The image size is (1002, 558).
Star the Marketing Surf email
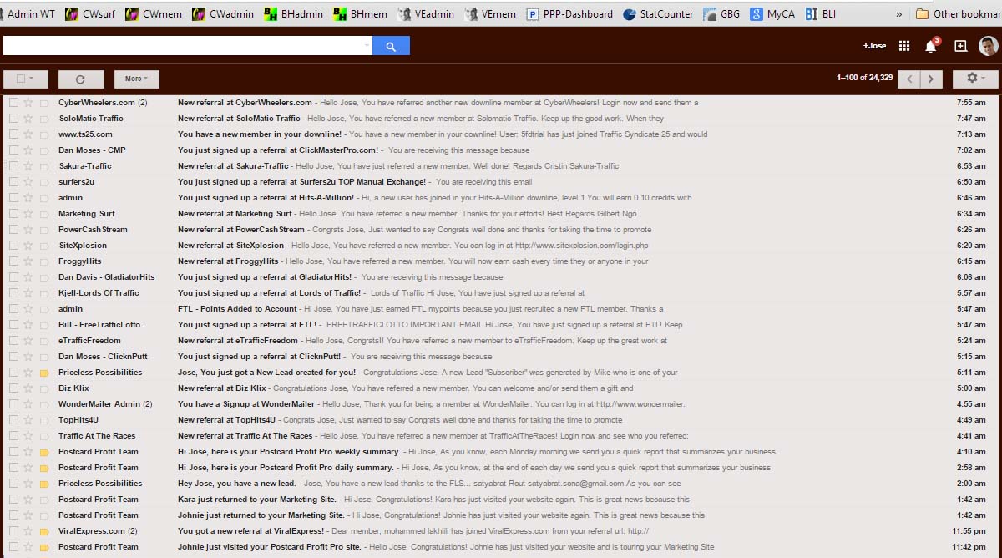click(x=28, y=214)
